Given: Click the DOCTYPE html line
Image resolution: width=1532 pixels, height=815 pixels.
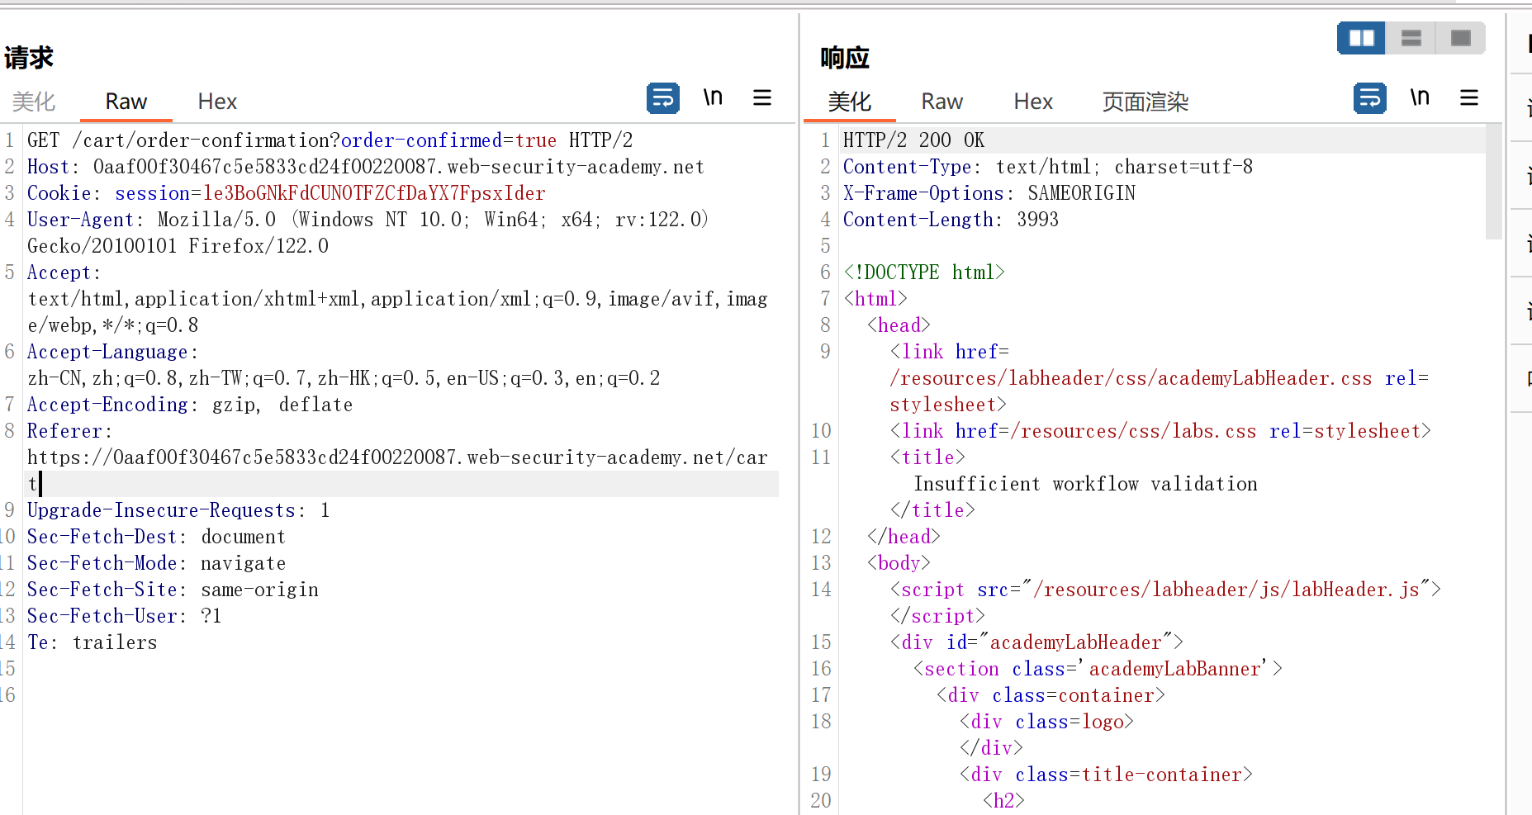Looking at the screenshot, I should tap(923, 272).
